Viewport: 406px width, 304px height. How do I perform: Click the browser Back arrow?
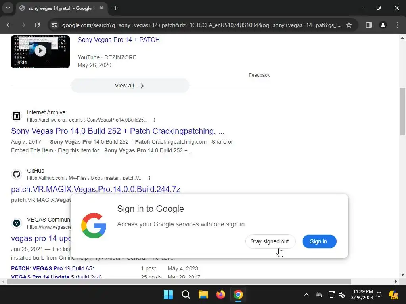click(x=9, y=25)
